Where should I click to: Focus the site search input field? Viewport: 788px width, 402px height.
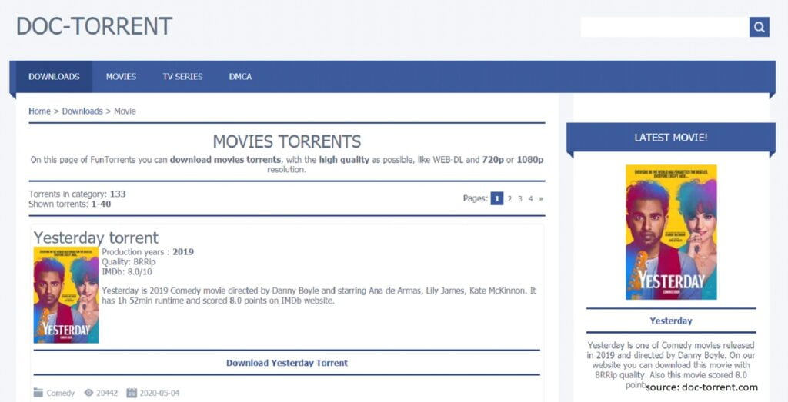point(665,27)
